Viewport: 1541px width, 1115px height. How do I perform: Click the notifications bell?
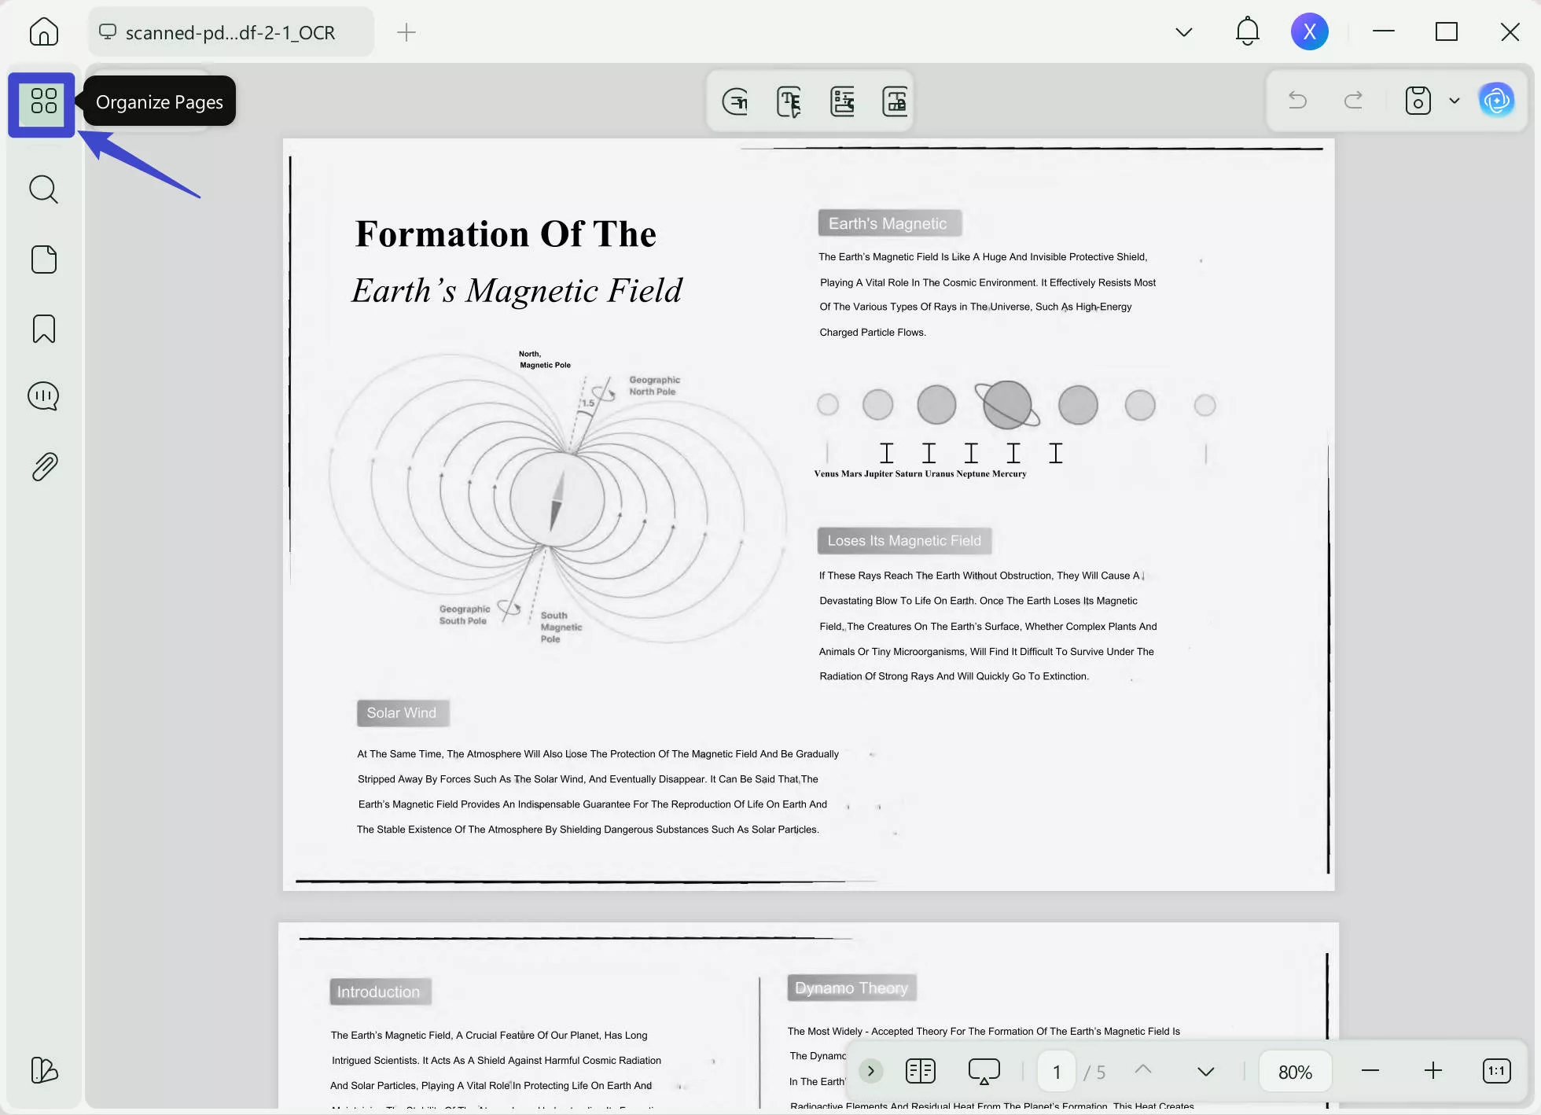click(1247, 31)
